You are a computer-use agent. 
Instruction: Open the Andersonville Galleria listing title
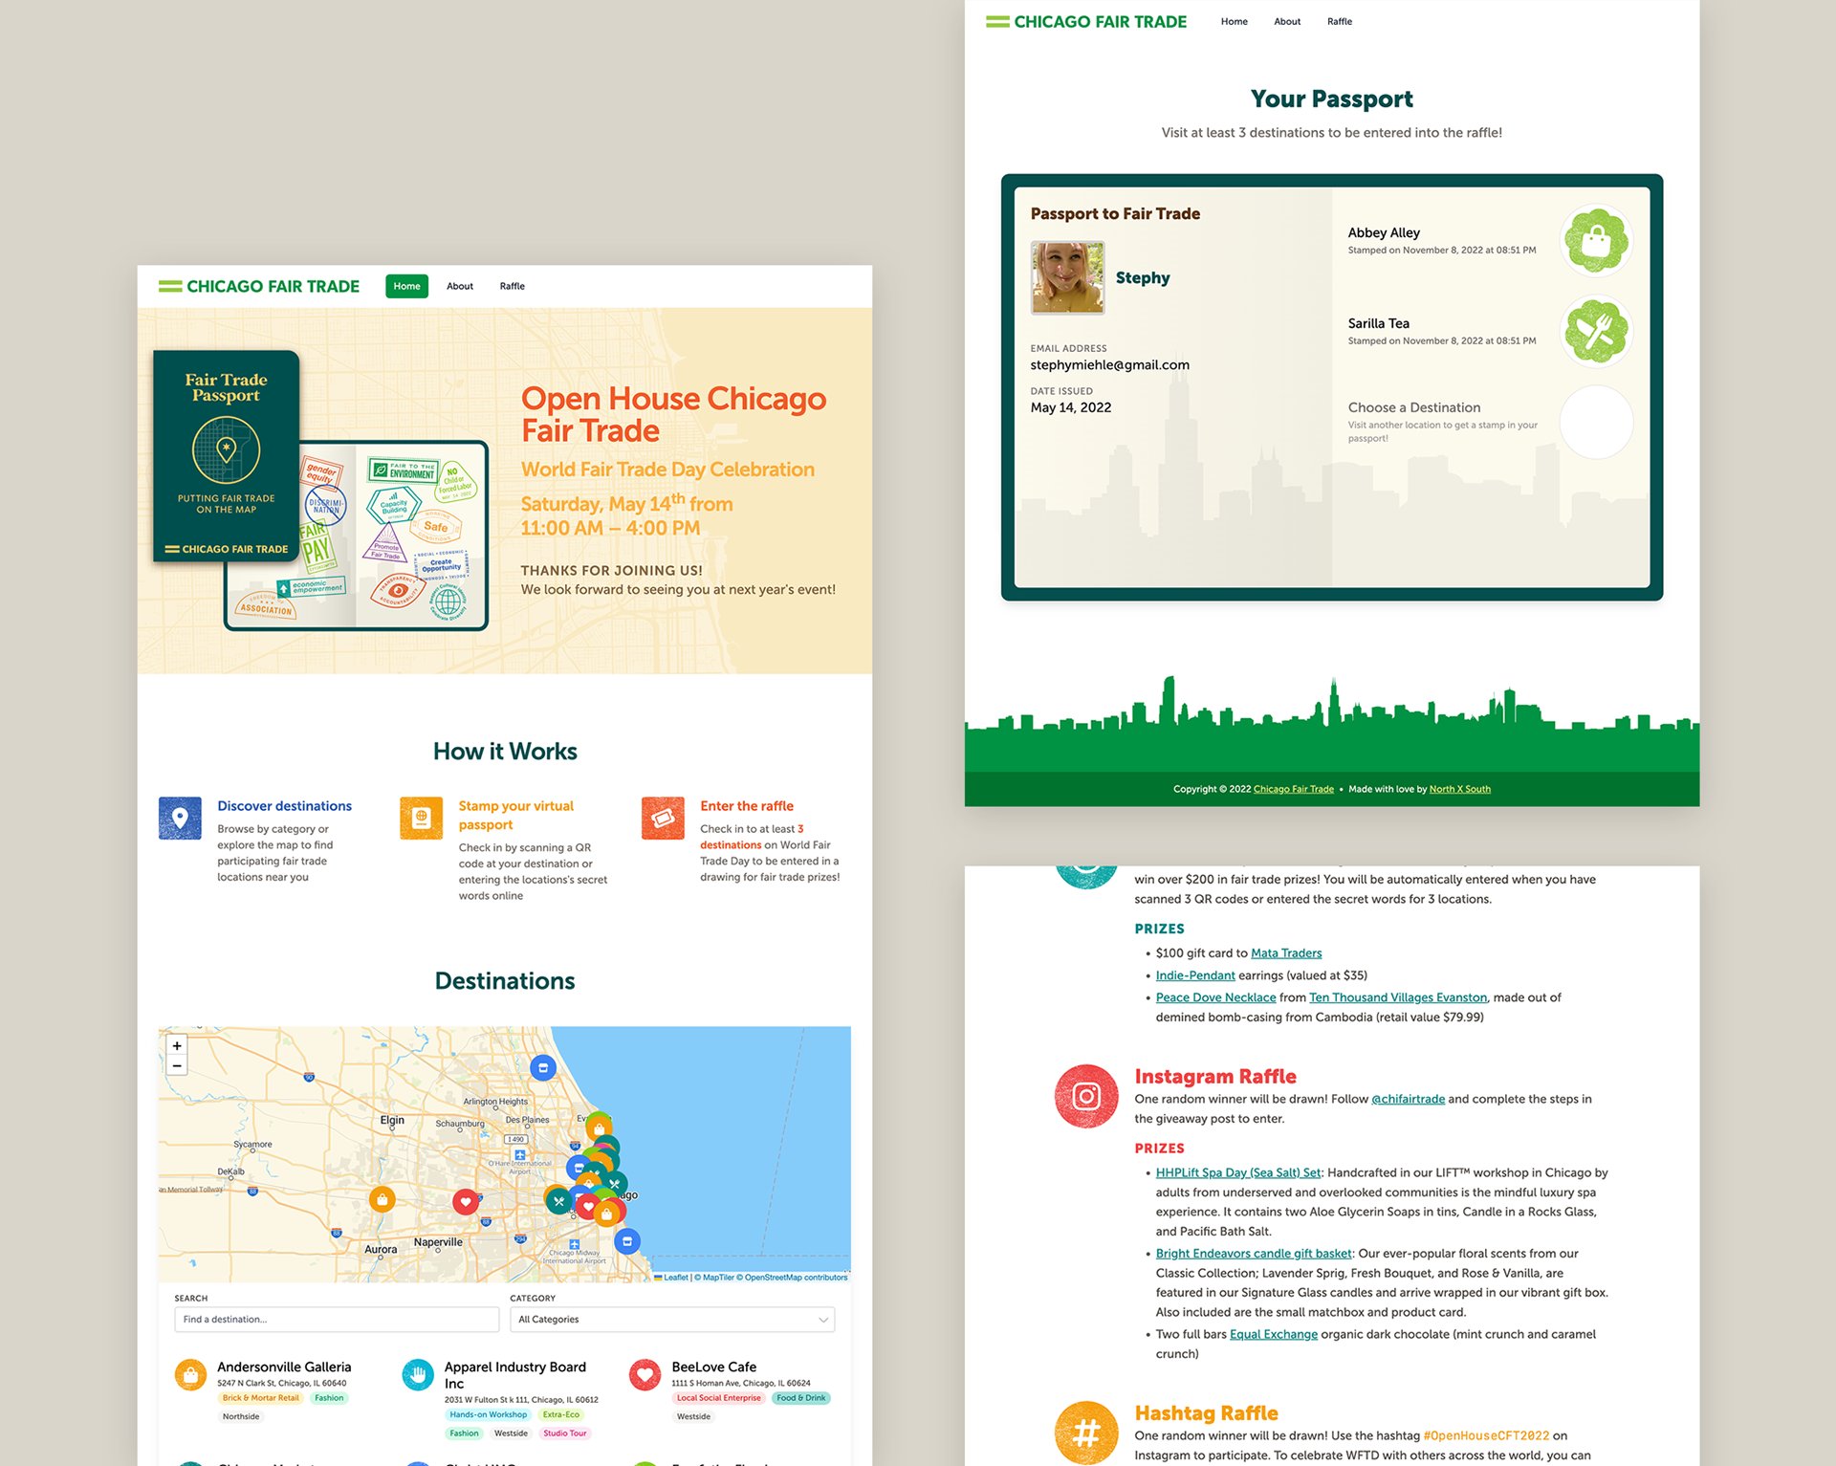(x=284, y=1367)
